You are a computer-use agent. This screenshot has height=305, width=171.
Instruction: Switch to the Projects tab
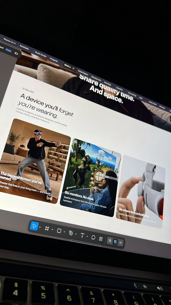[x=54, y=59]
